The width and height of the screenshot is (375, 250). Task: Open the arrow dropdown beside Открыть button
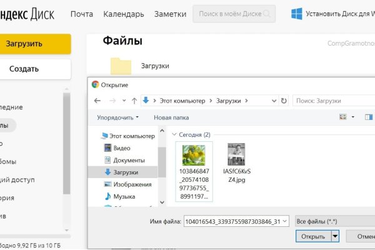[x=336, y=236]
